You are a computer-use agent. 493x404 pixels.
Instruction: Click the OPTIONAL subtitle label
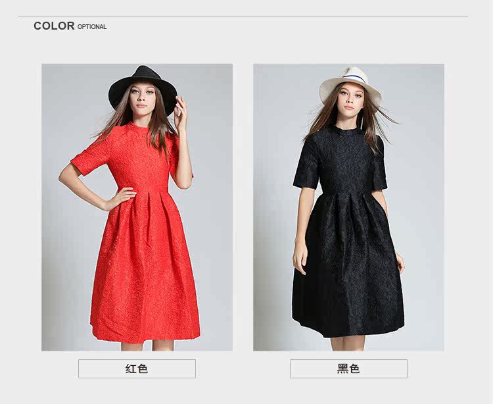(x=92, y=27)
